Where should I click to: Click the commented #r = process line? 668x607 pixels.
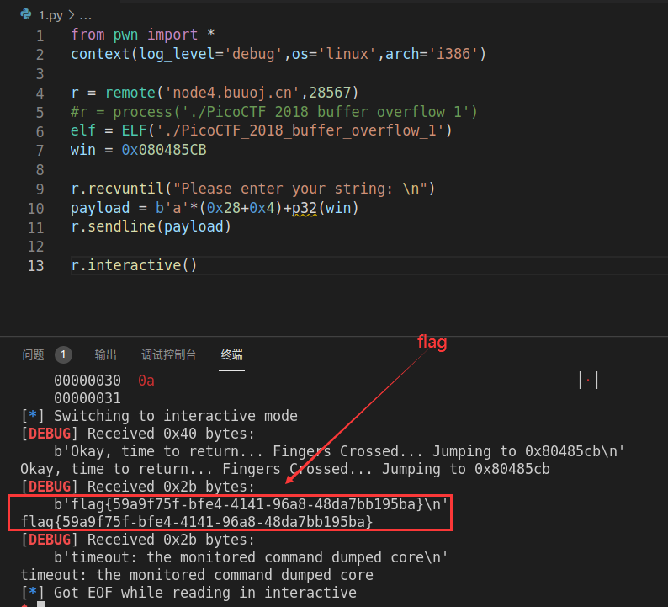pyautogui.click(x=274, y=112)
